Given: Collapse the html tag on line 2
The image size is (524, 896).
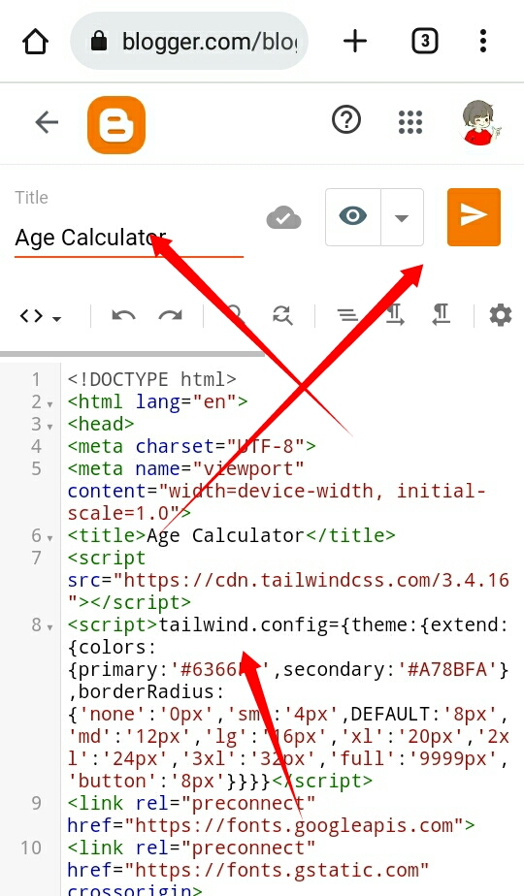Looking at the screenshot, I should pyautogui.click(x=49, y=404).
